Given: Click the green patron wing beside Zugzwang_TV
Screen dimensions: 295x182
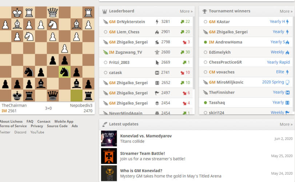Looking at the screenshot, I should tap(105, 52).
